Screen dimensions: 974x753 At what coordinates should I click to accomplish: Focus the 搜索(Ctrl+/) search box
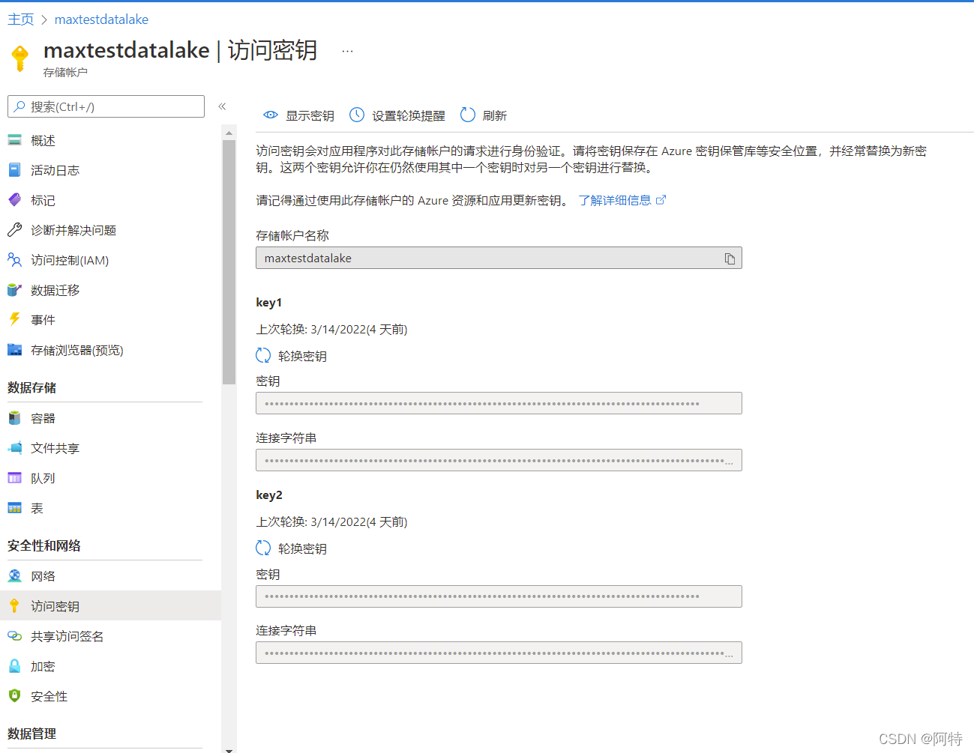pos(106,106)
